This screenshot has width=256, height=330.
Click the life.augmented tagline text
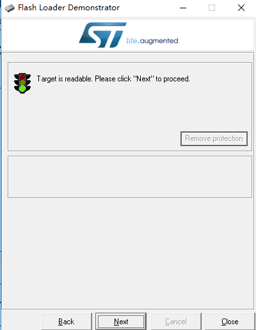tap(152, 40)
